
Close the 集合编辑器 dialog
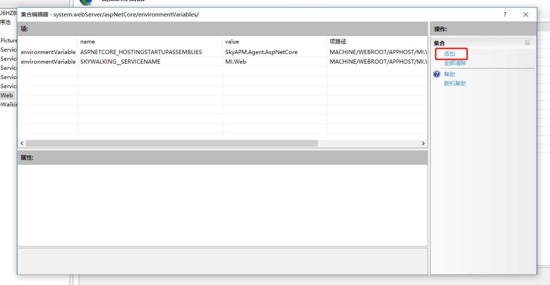[x=526, y=15]
